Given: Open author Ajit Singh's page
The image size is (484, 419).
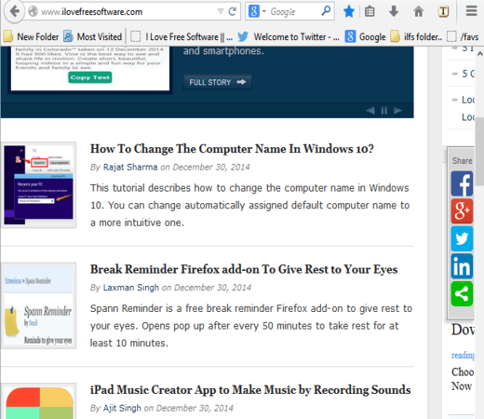Looking at the screenshot, I should pyautogui.click(x=122, y=408).
